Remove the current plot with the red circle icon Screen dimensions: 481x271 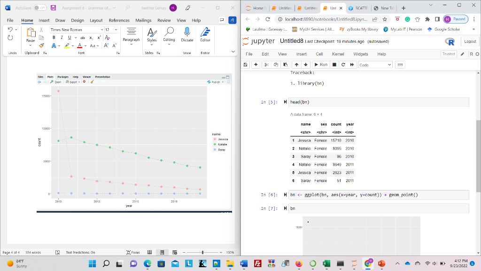[85, 81]
